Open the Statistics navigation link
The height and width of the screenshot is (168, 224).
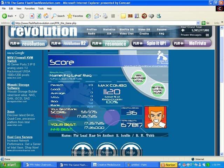[109, 30]
